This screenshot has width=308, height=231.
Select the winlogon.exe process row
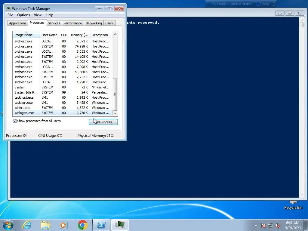tap(63, 113)
